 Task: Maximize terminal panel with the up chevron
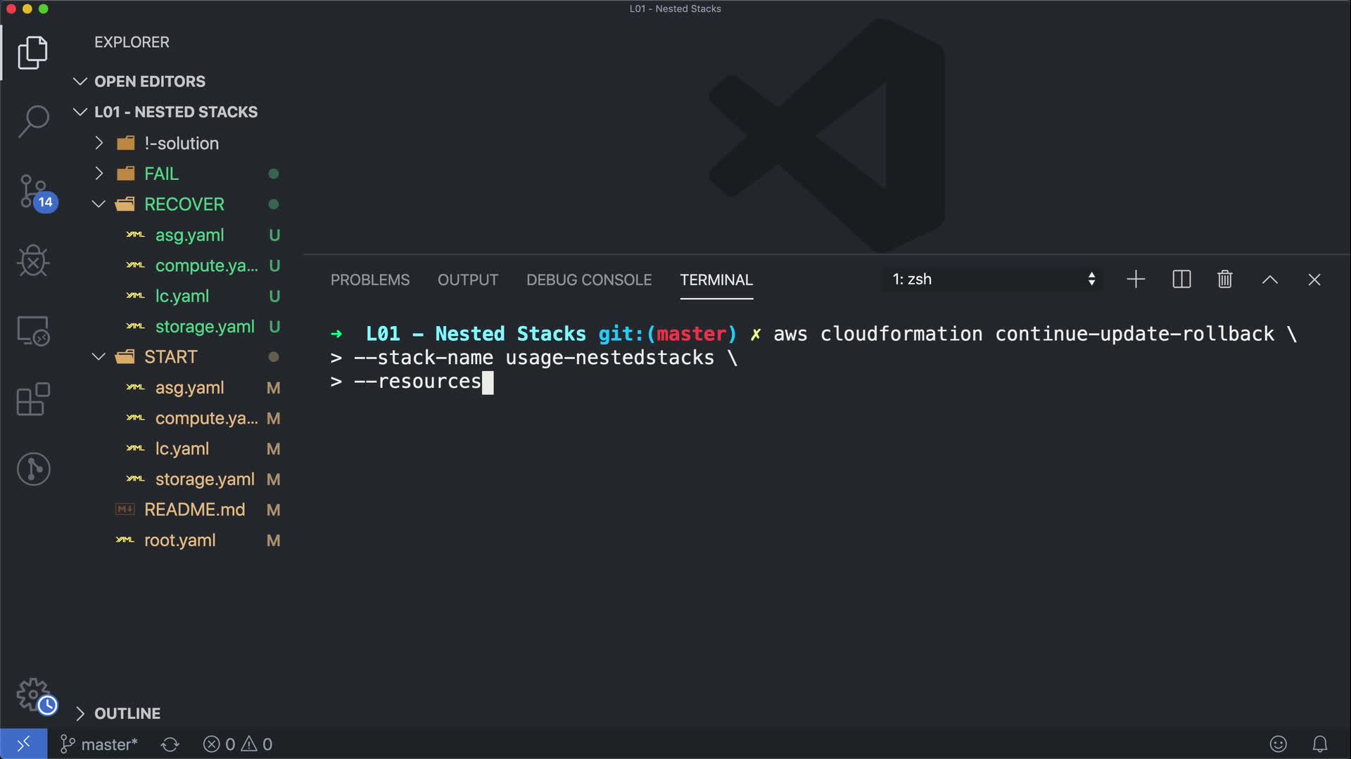click(1269, 280)
